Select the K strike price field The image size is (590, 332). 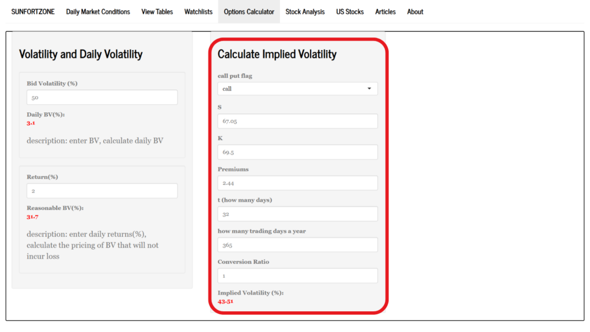tap(297, 152)
